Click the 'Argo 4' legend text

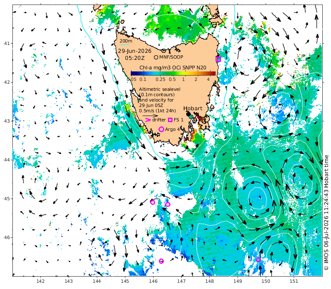click(x=172, y=129)
